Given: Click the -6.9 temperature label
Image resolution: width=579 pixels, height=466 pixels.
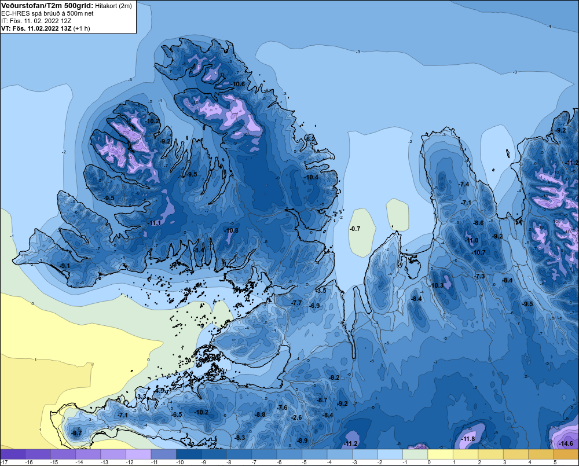Looking at the screenshot, I should coord(314,306).
